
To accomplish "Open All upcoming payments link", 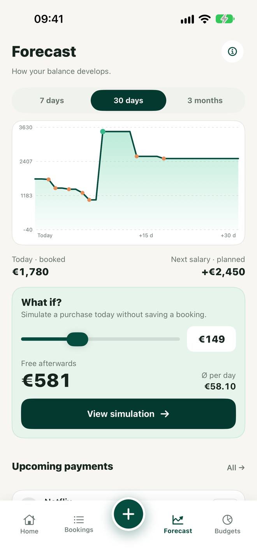I will 236,467.
